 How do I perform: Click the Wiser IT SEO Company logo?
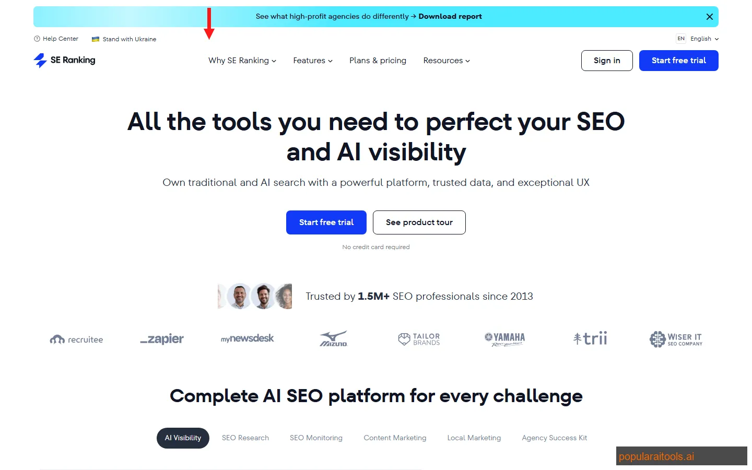(x=676, y=339)
